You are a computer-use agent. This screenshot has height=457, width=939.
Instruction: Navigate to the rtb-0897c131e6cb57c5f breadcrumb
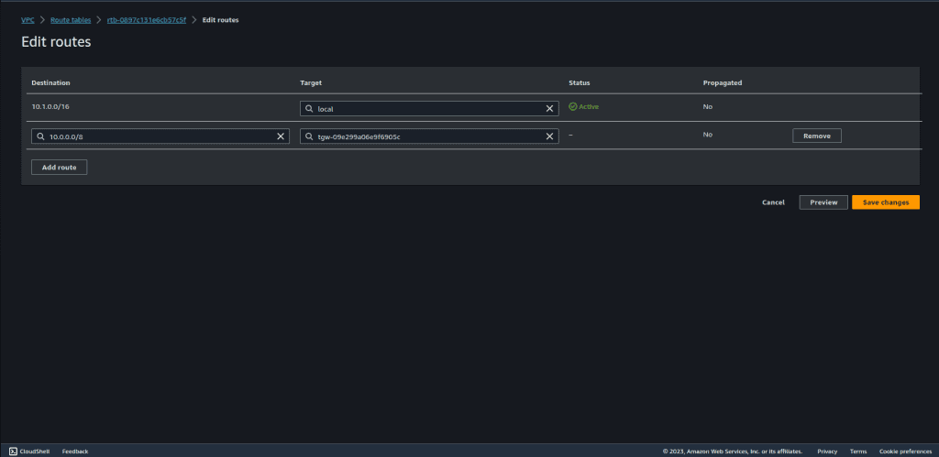coord(146,19)
